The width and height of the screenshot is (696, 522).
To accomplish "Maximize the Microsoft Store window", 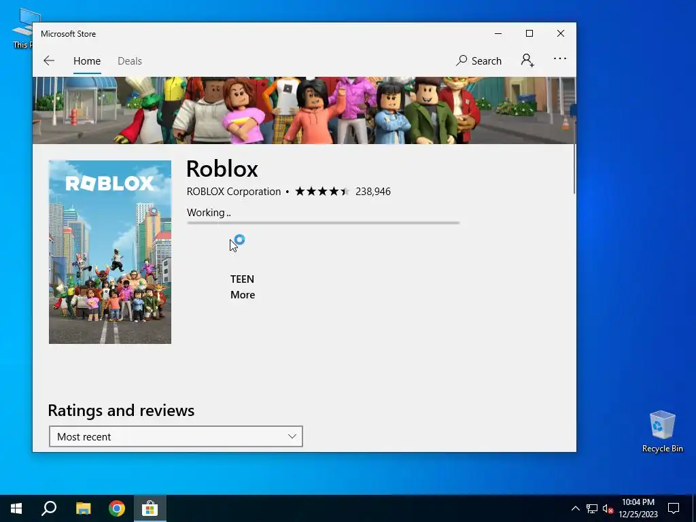I will coord(529,34).
